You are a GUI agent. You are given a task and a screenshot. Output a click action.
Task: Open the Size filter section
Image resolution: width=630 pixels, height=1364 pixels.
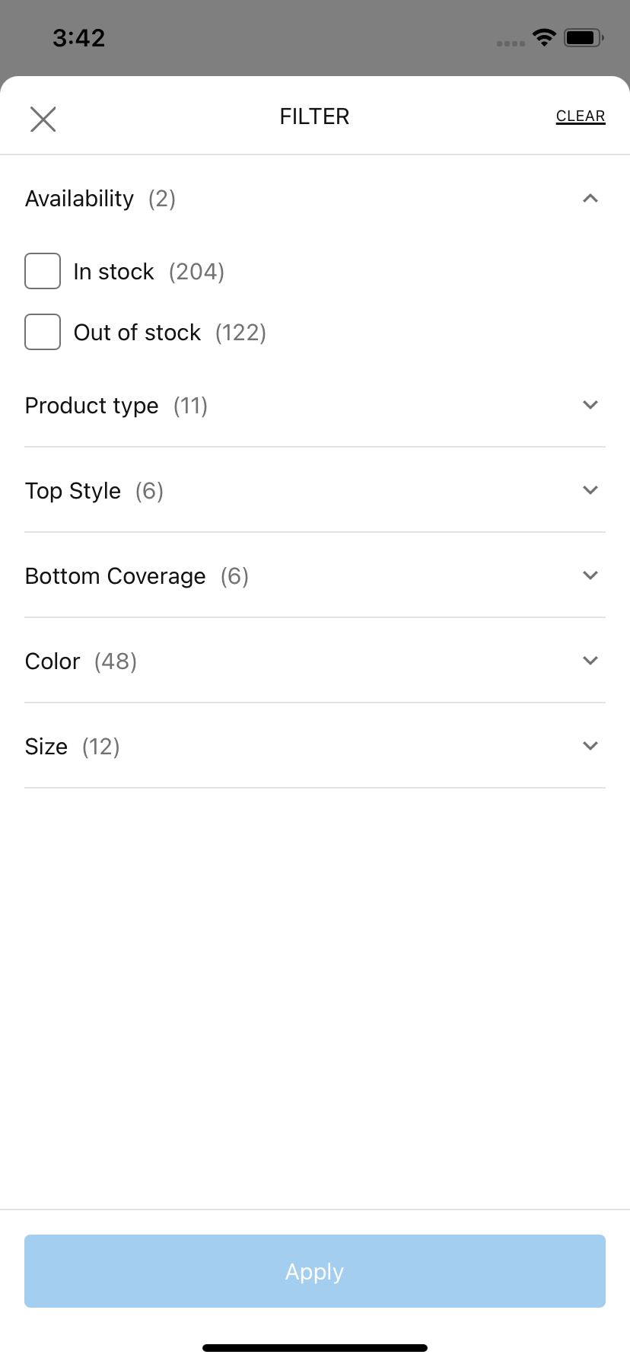click(315, 746)
